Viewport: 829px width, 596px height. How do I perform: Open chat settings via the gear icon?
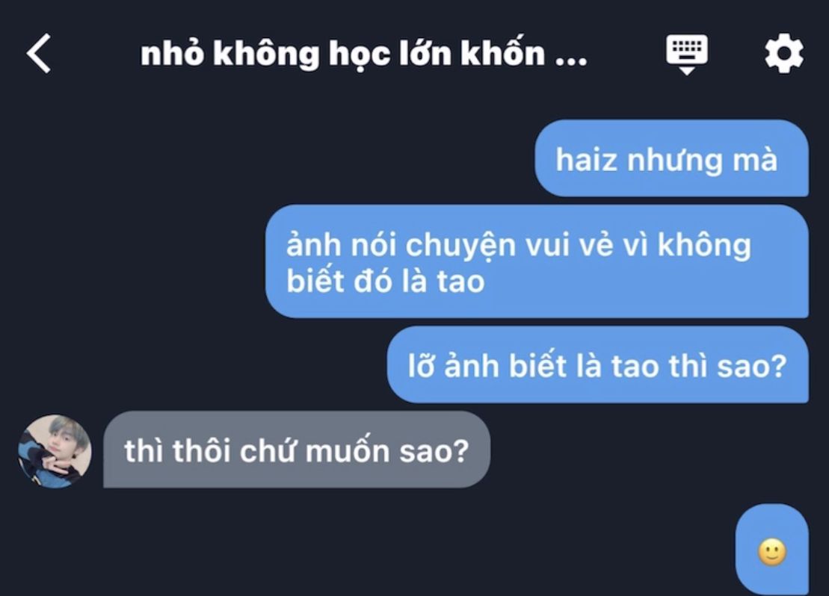[x=784, y=53]
